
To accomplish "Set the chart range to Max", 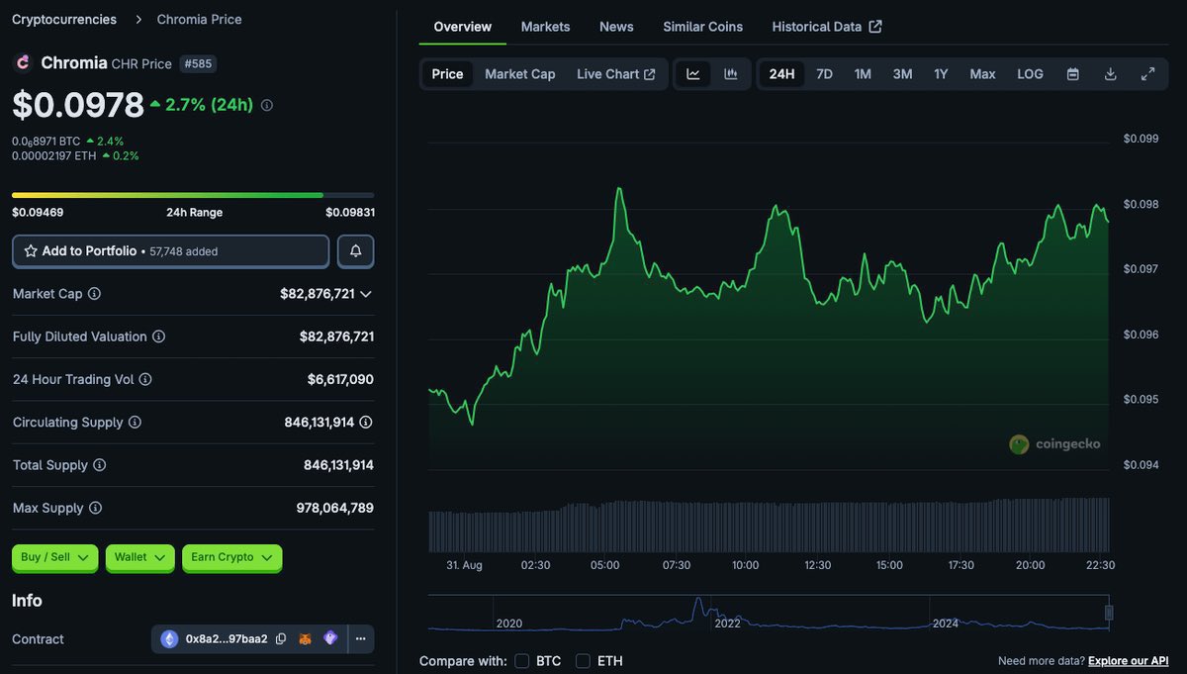I will click(982, 74).
